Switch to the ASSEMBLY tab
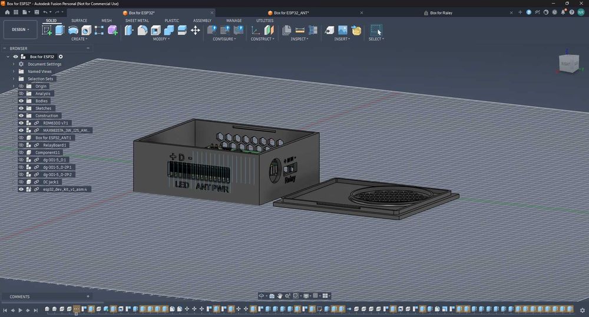 point(202,21)
